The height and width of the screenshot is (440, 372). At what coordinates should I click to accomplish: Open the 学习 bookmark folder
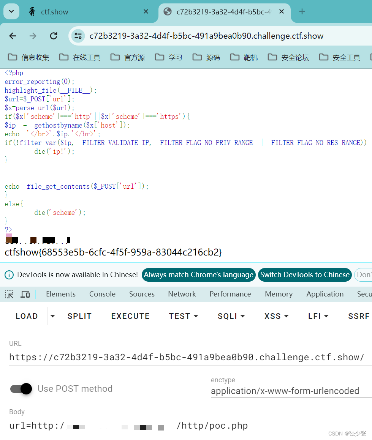169,58
